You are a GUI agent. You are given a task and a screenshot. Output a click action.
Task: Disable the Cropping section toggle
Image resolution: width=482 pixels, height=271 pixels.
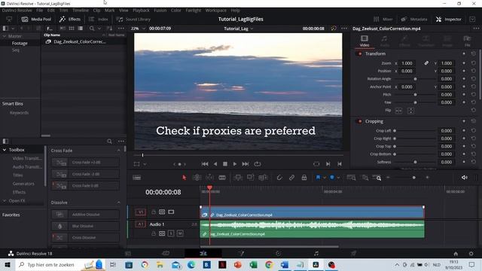(x=360, y=121)
